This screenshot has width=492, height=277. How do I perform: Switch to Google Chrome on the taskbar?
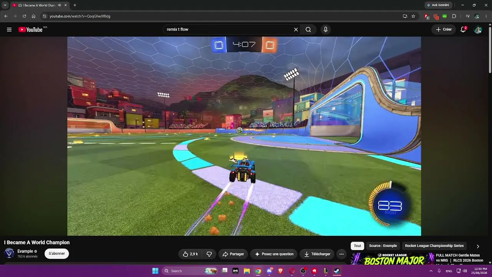click(258, 271)
